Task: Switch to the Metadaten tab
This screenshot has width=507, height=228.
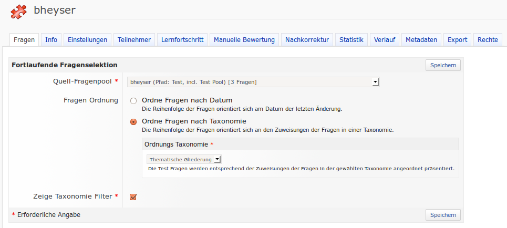Action: tap(421, 40)
